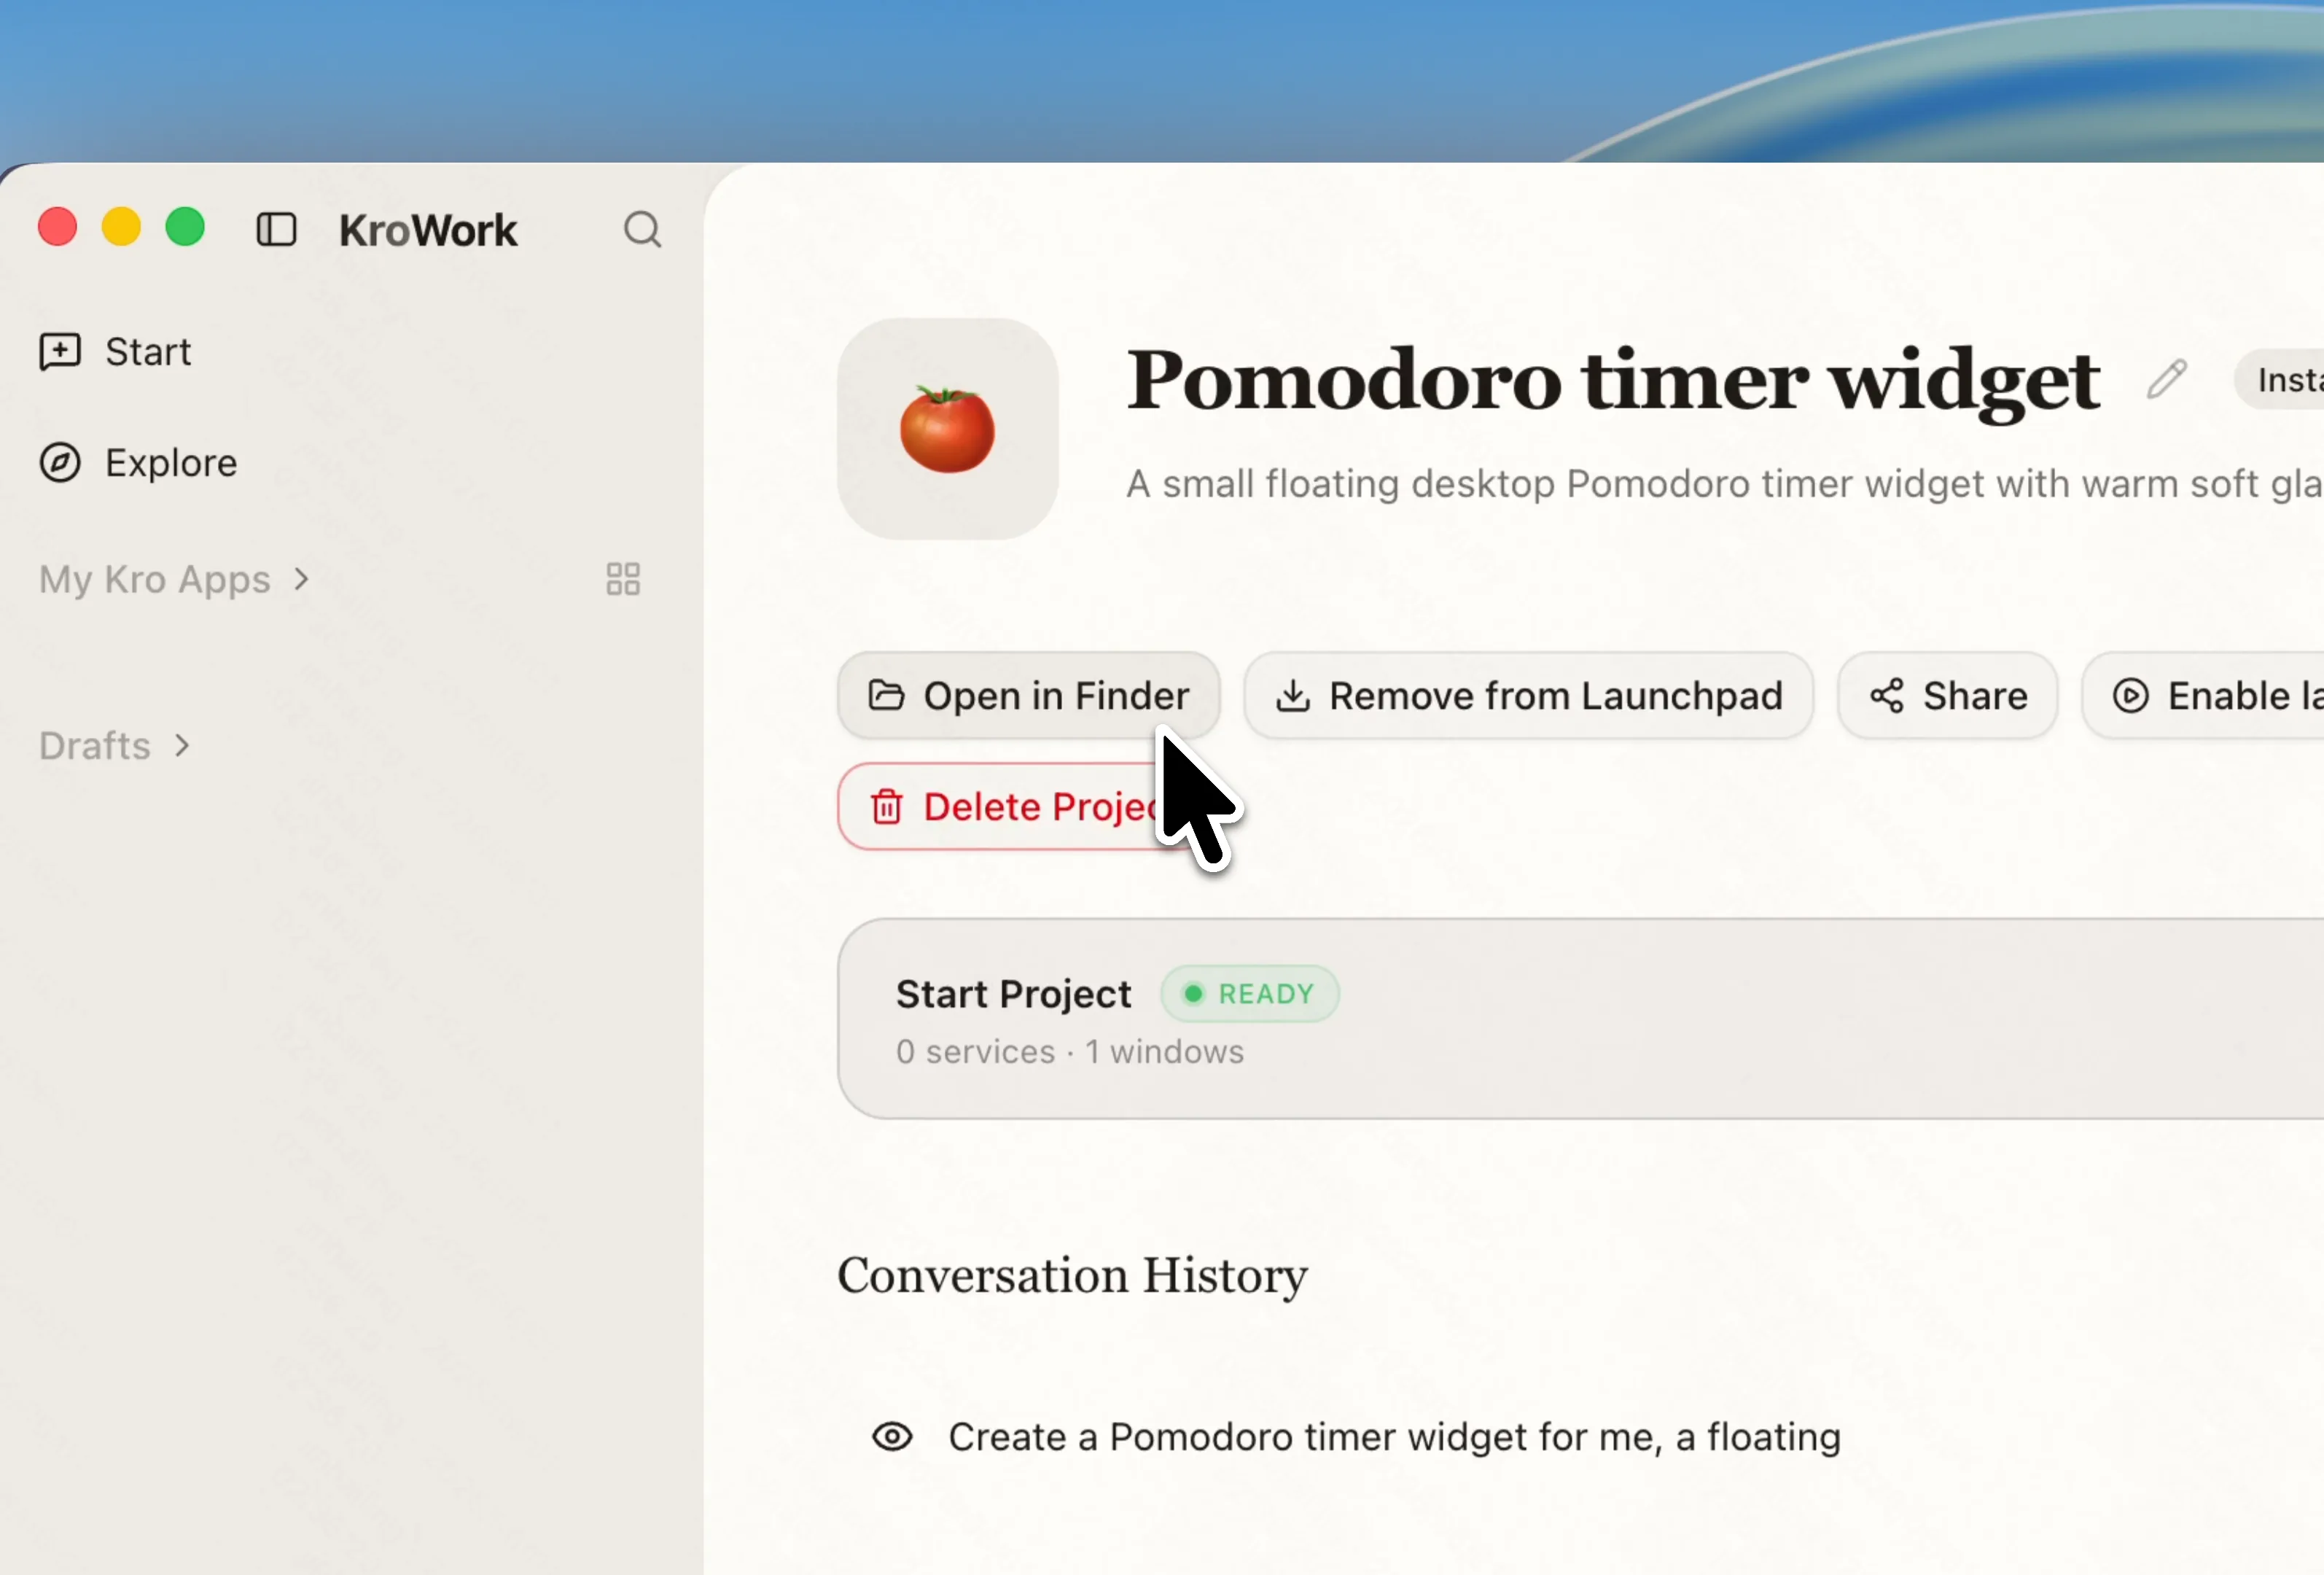This screenshot has height=1575, width=2324.
Task: Click the Start Project card
Action: point(1580,1018)
